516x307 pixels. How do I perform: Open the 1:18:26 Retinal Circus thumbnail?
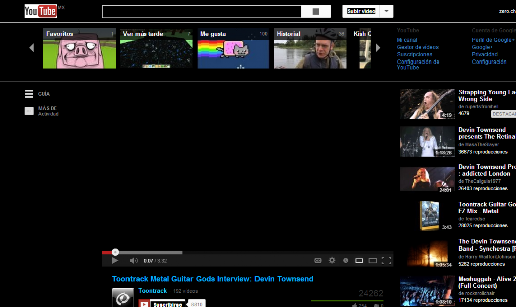(427, 142)
